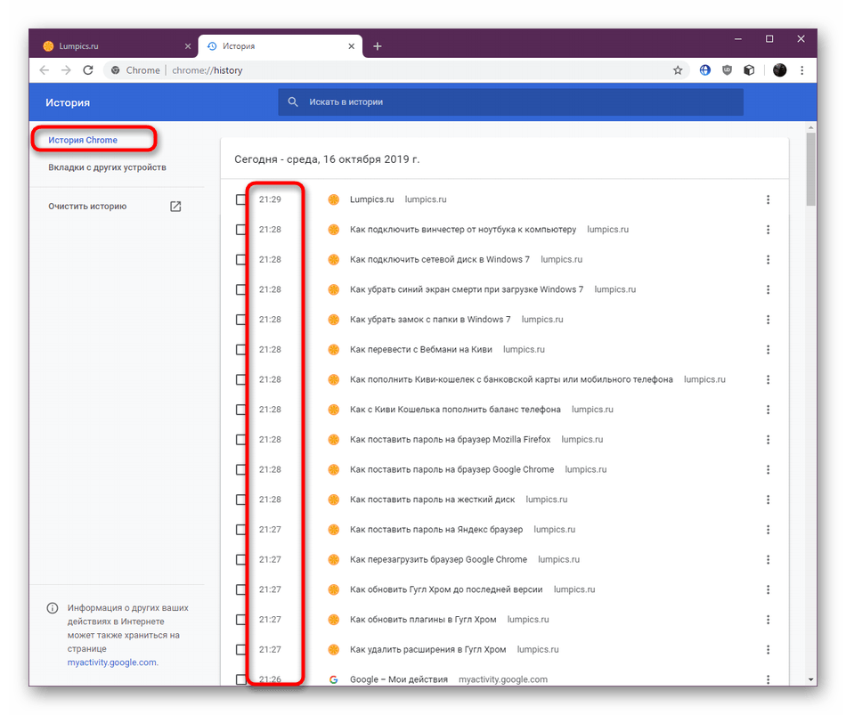846x715 pixels.
Task: Open the shield extension icon
Action: pyautogui.click(x=727, y=70)
